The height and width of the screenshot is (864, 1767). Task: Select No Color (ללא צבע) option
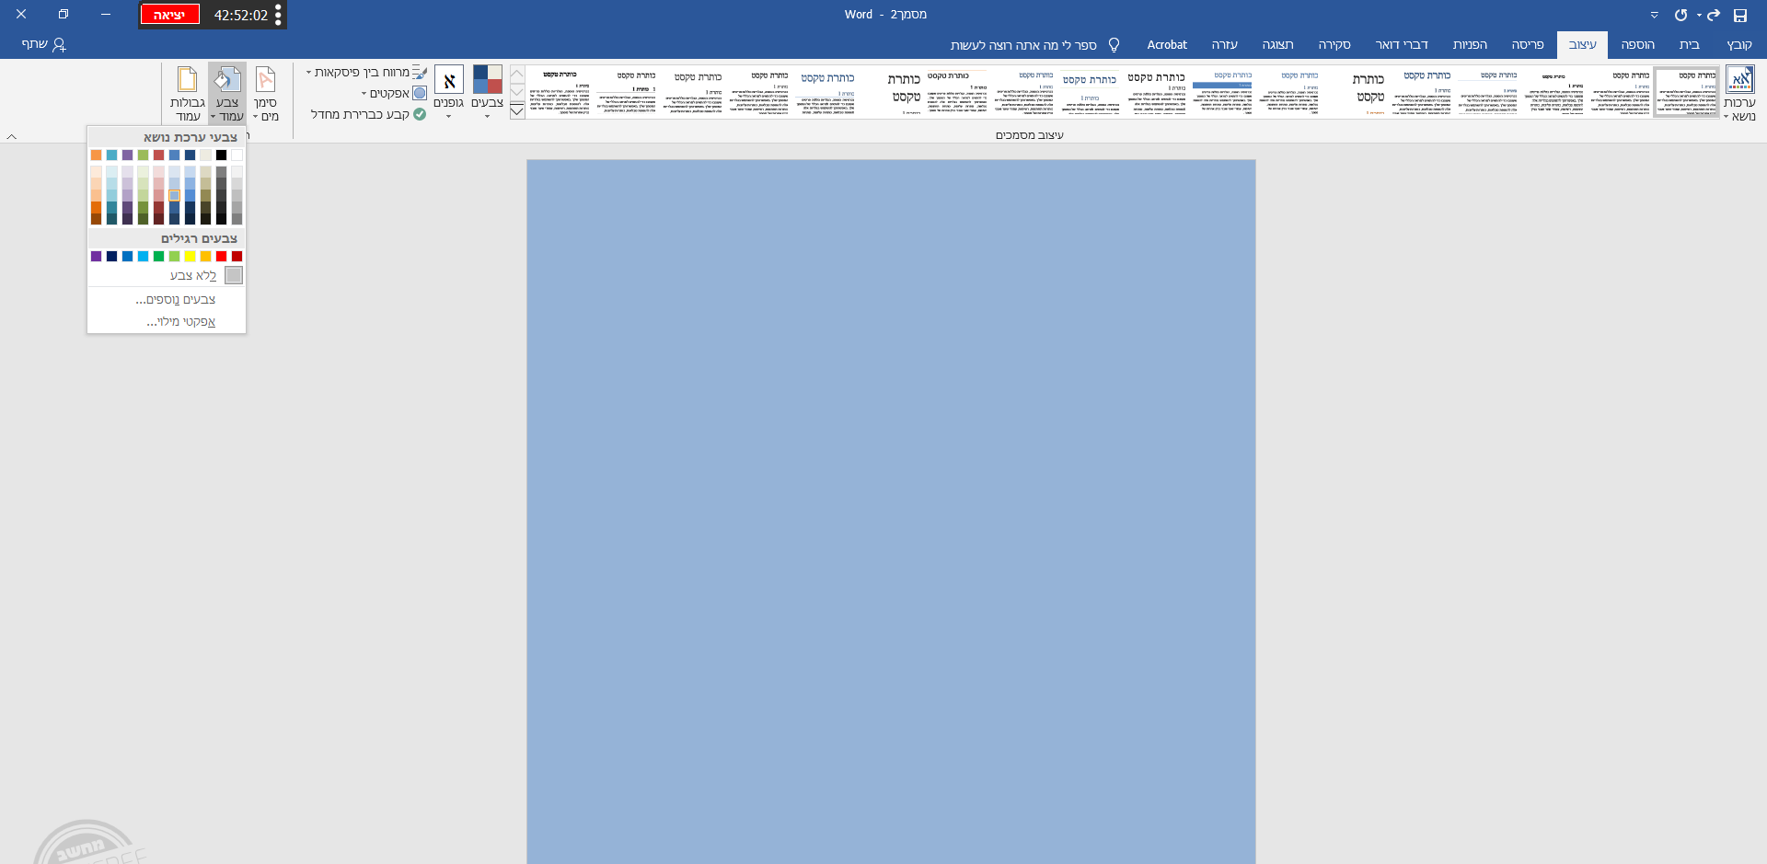[x=167, y=275]
